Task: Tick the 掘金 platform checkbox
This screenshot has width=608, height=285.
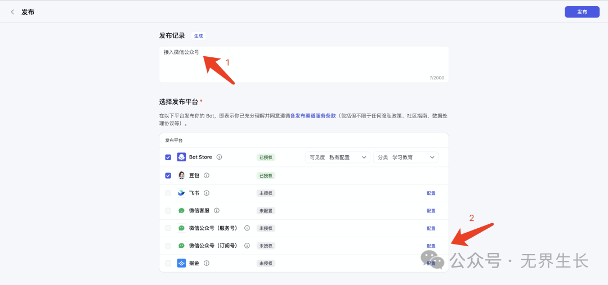Action: click(x=168, y=263)
